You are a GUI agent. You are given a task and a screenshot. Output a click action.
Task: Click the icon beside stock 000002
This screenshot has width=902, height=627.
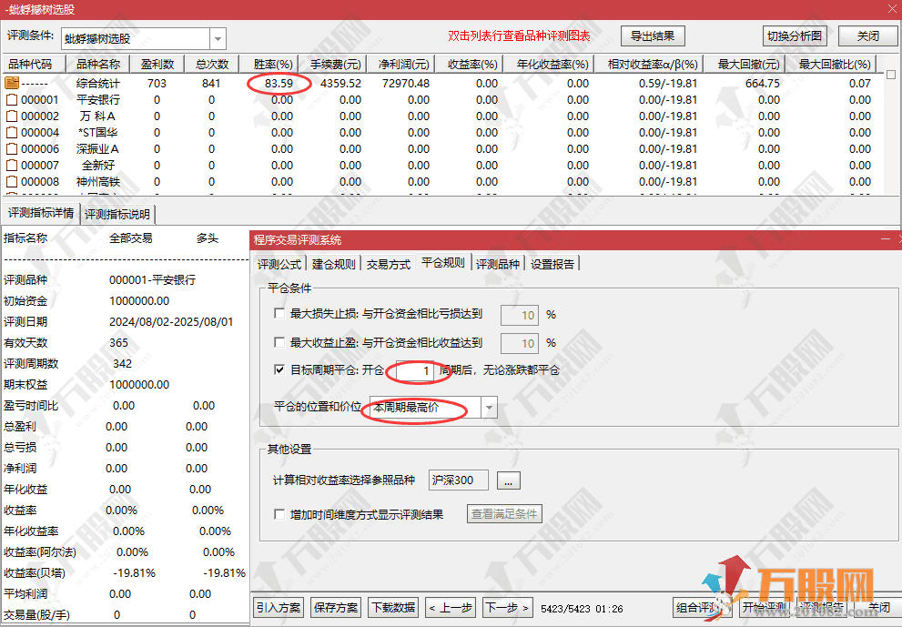12,116
